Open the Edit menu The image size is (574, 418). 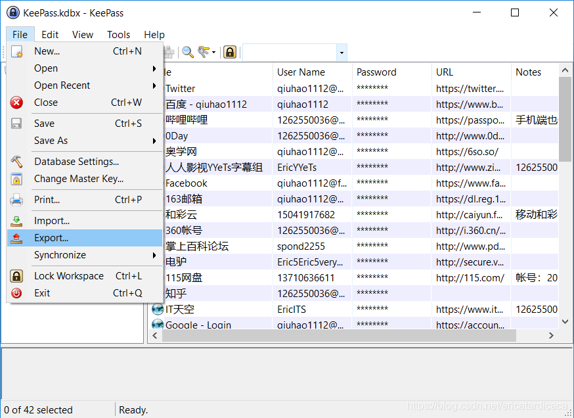click(50, 35)
